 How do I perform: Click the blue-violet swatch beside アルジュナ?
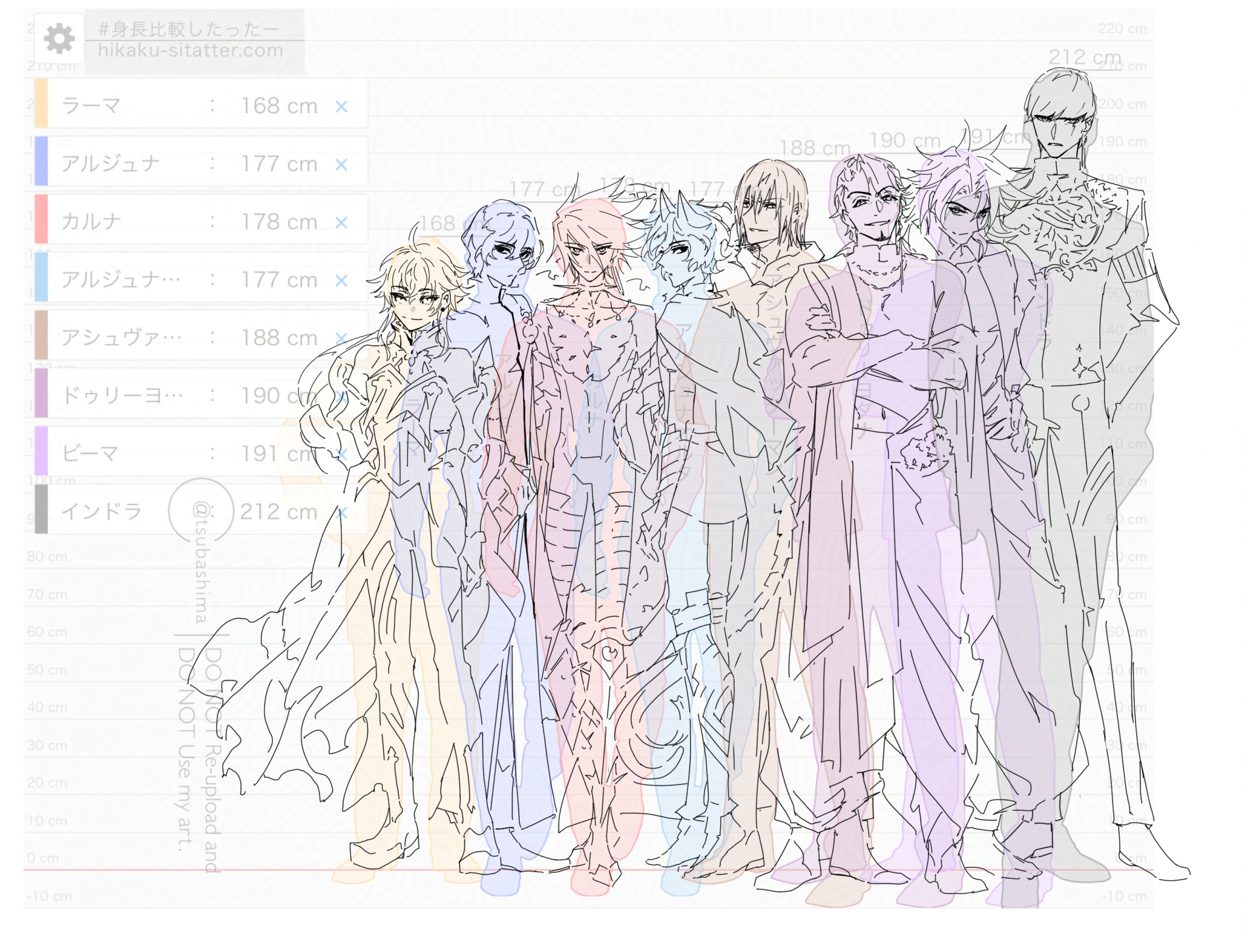(x=41, y=161)
